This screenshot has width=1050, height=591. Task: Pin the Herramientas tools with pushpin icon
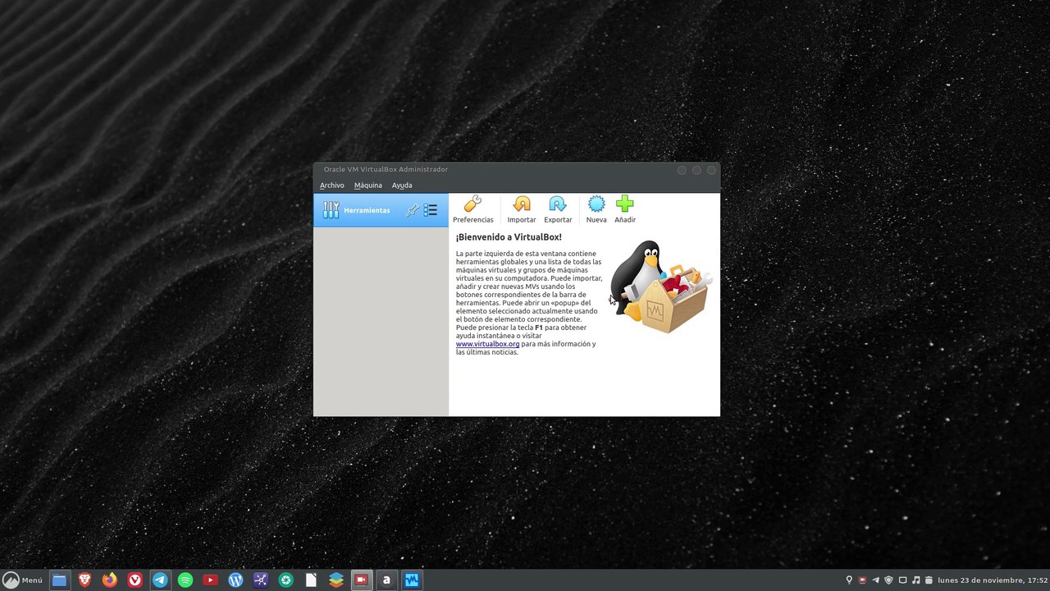[413, 210]
